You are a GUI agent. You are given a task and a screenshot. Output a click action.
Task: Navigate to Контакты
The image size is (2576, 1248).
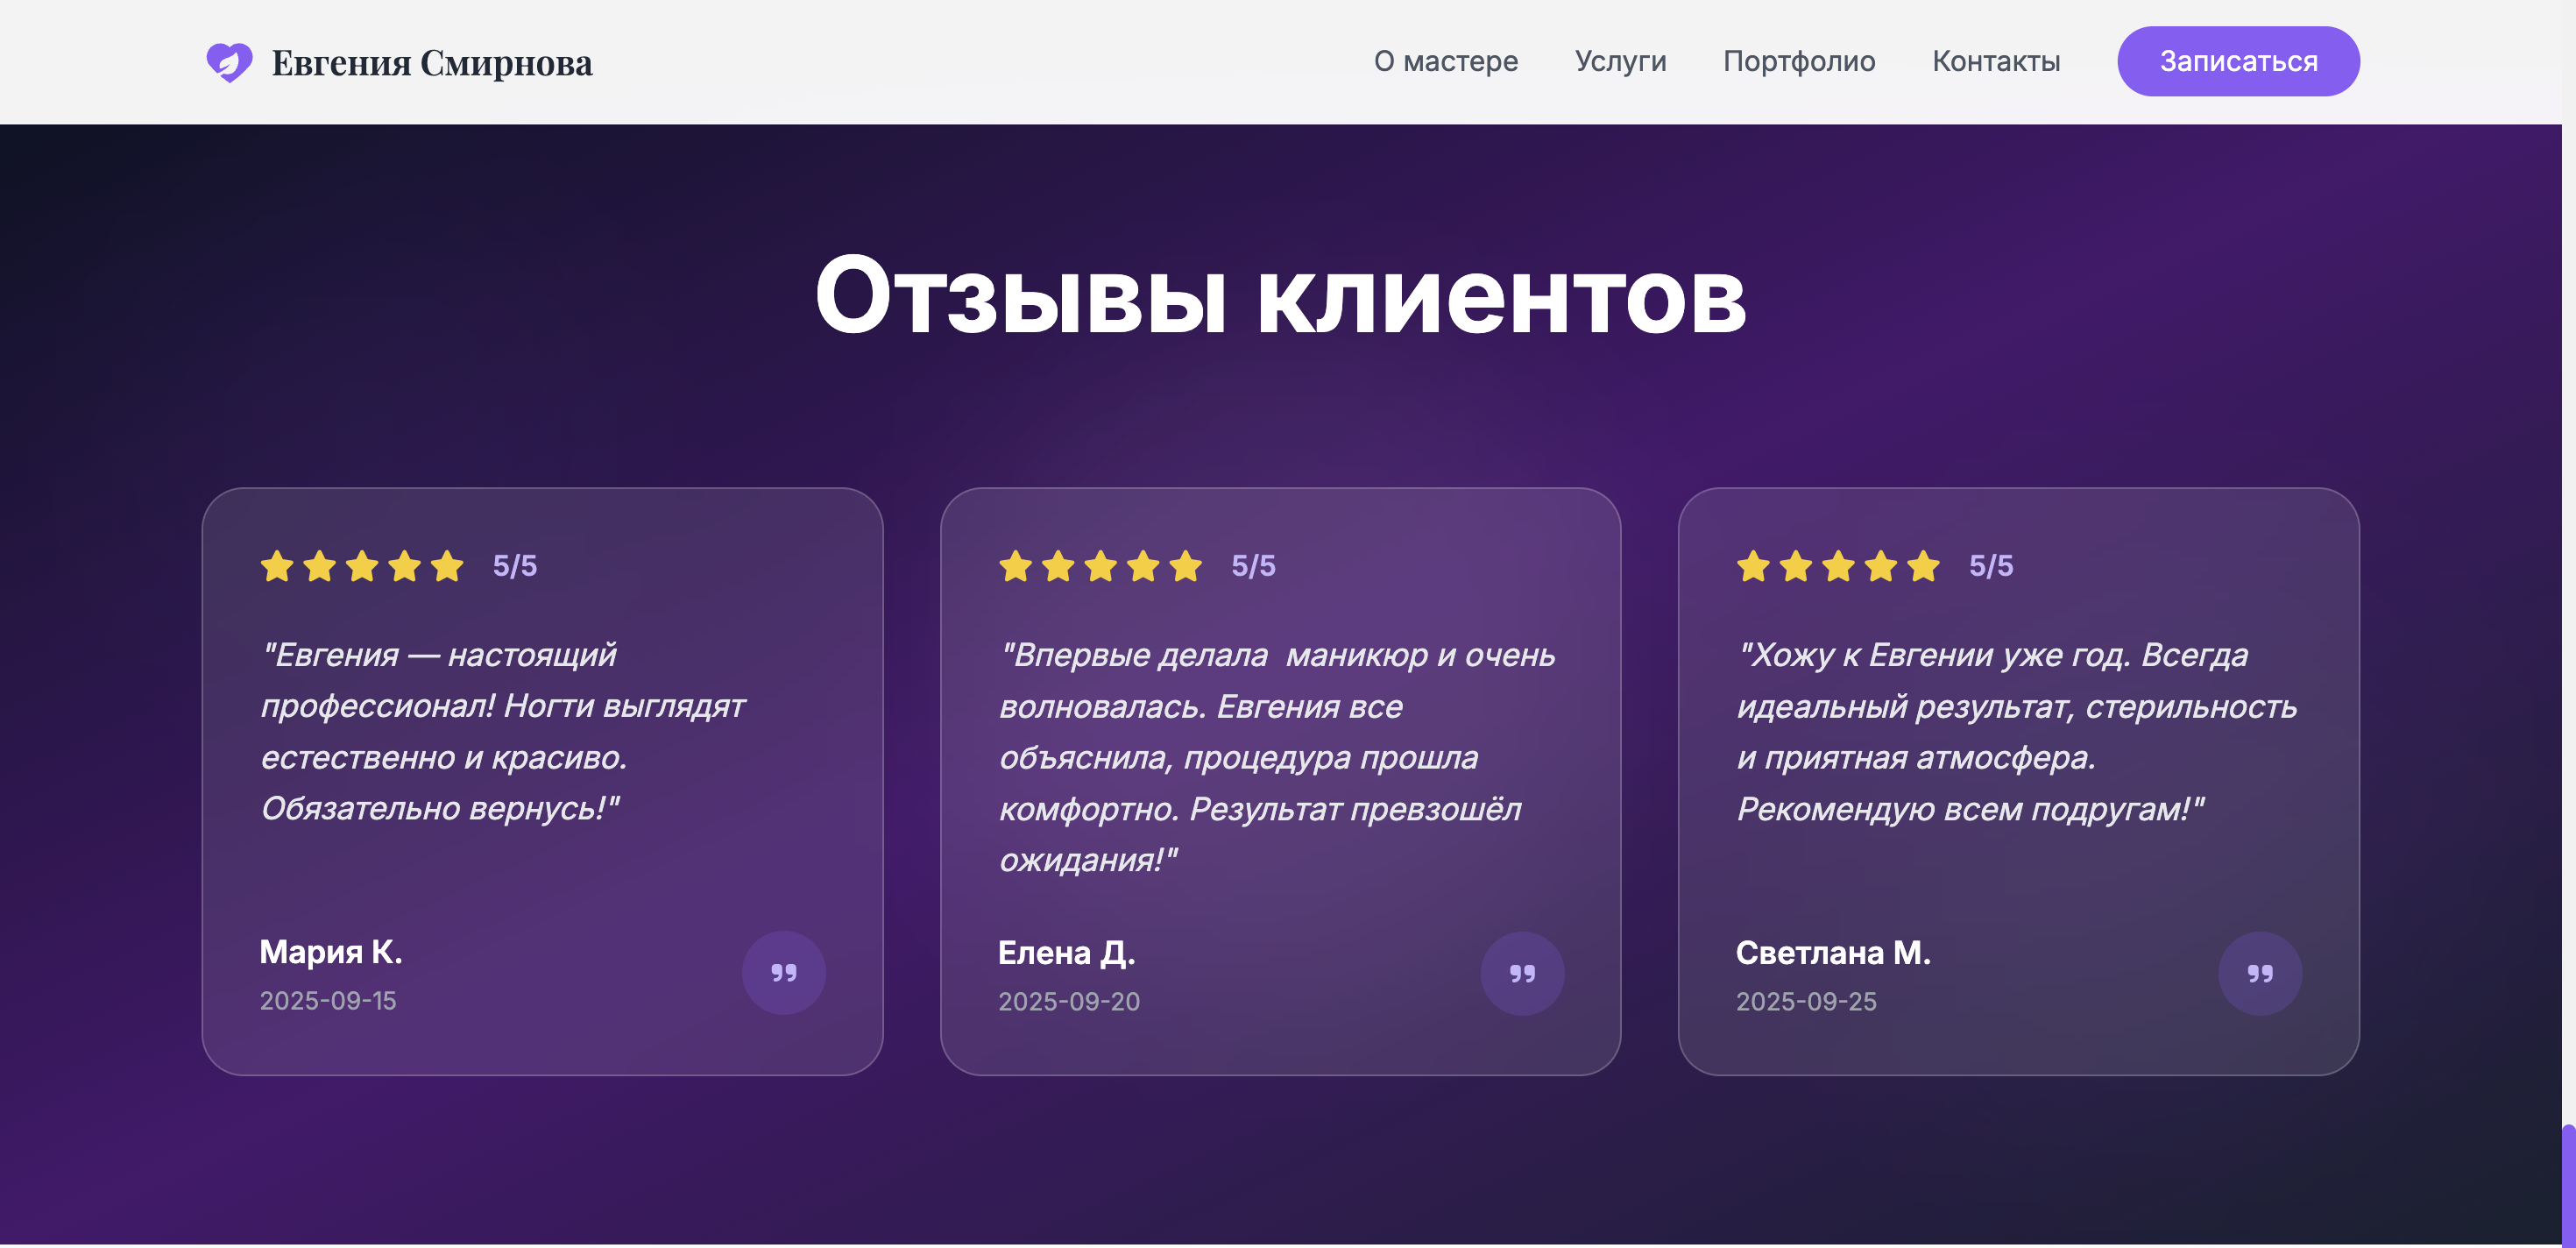[1995, 61]
